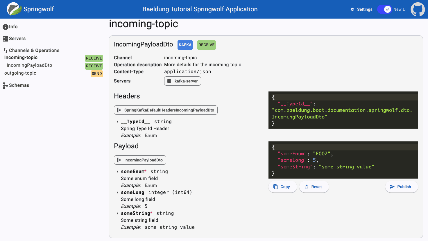Reset the payload example
Image resolution: width=428 pixels, height=241 pixels.
click(314, 187)
